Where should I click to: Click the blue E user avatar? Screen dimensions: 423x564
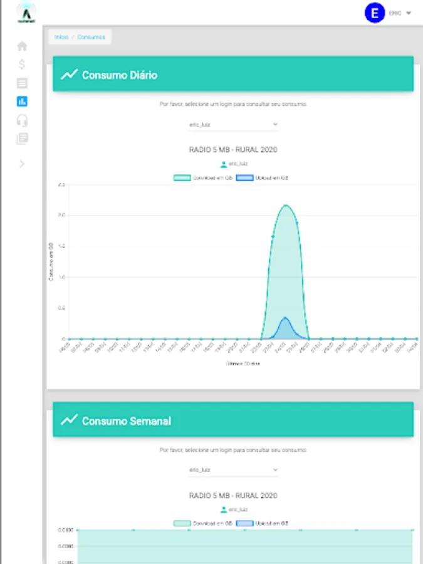click(375, 13)
